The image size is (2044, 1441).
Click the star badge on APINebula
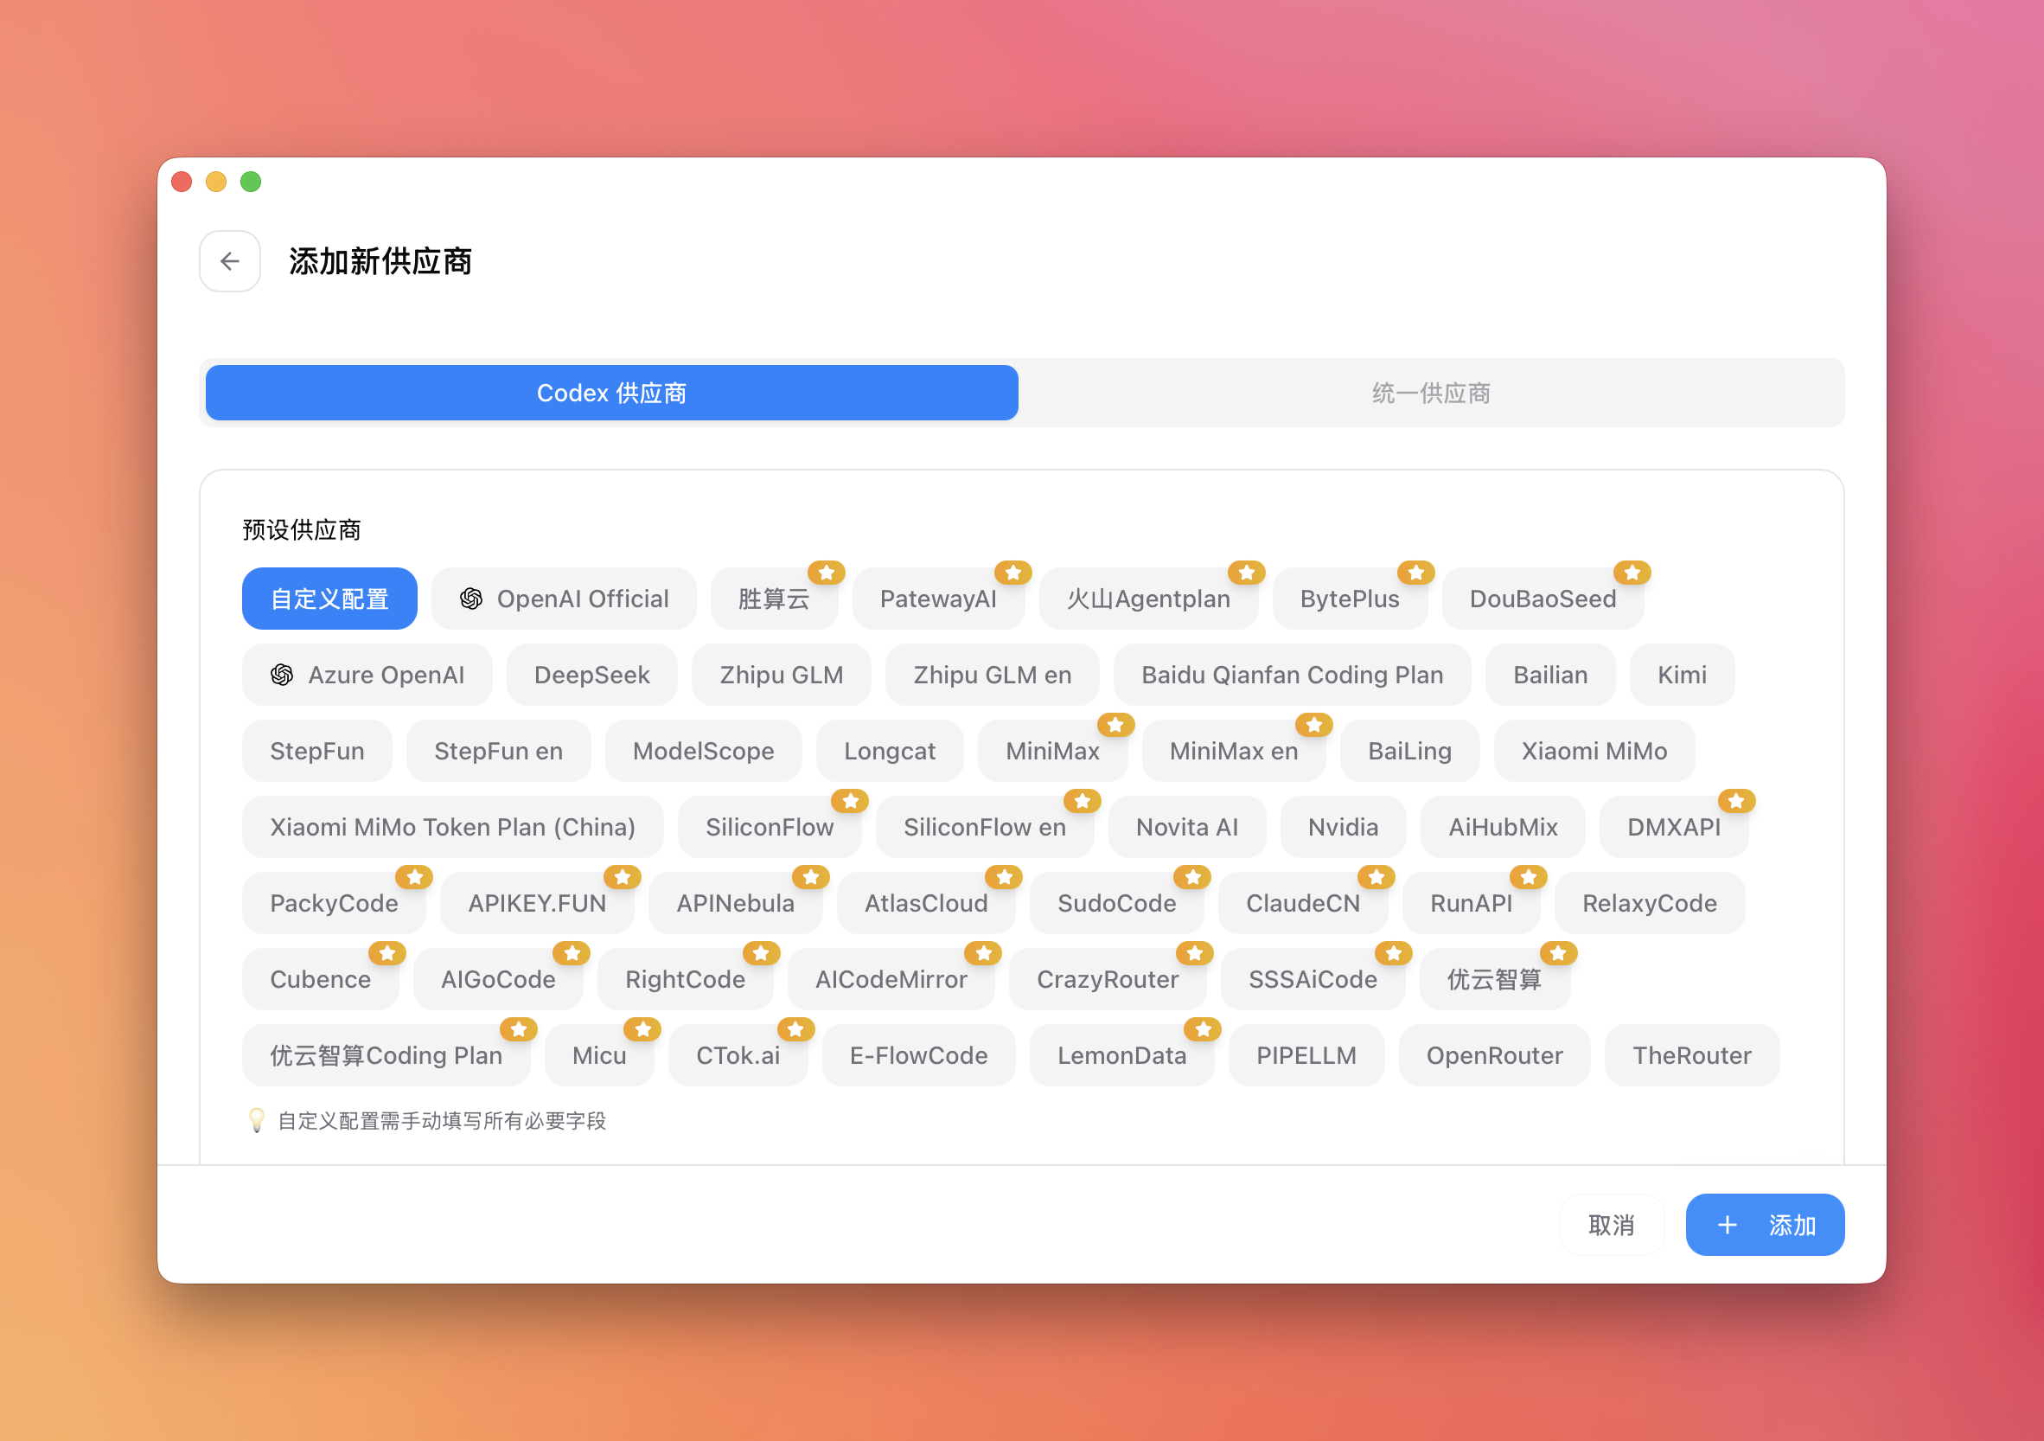(811, 877)
